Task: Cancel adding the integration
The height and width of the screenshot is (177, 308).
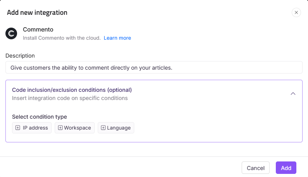Action: point(256,168)
